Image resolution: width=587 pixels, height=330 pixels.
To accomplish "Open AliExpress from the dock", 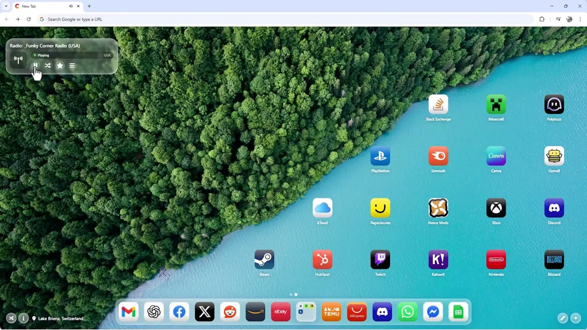I will [x=357, y=312].
